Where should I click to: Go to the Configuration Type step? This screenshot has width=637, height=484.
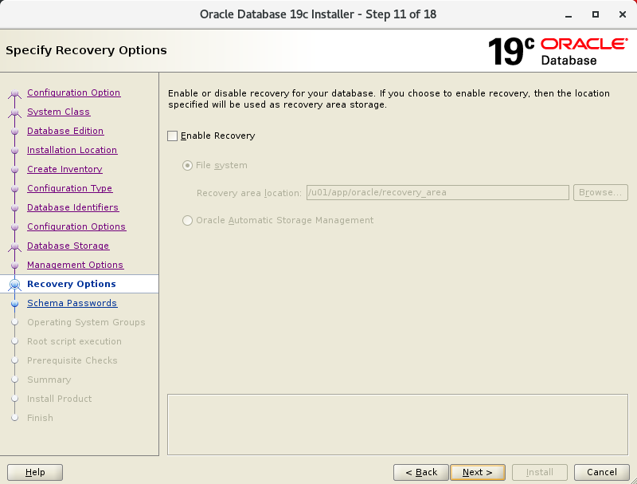pyautogui.click(x=69, y=188)
